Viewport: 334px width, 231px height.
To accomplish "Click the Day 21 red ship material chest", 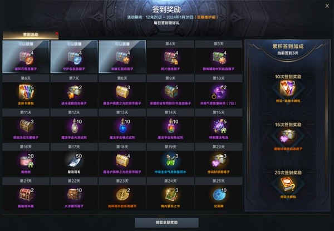I will pyautogui.click(x=26, y=195).
